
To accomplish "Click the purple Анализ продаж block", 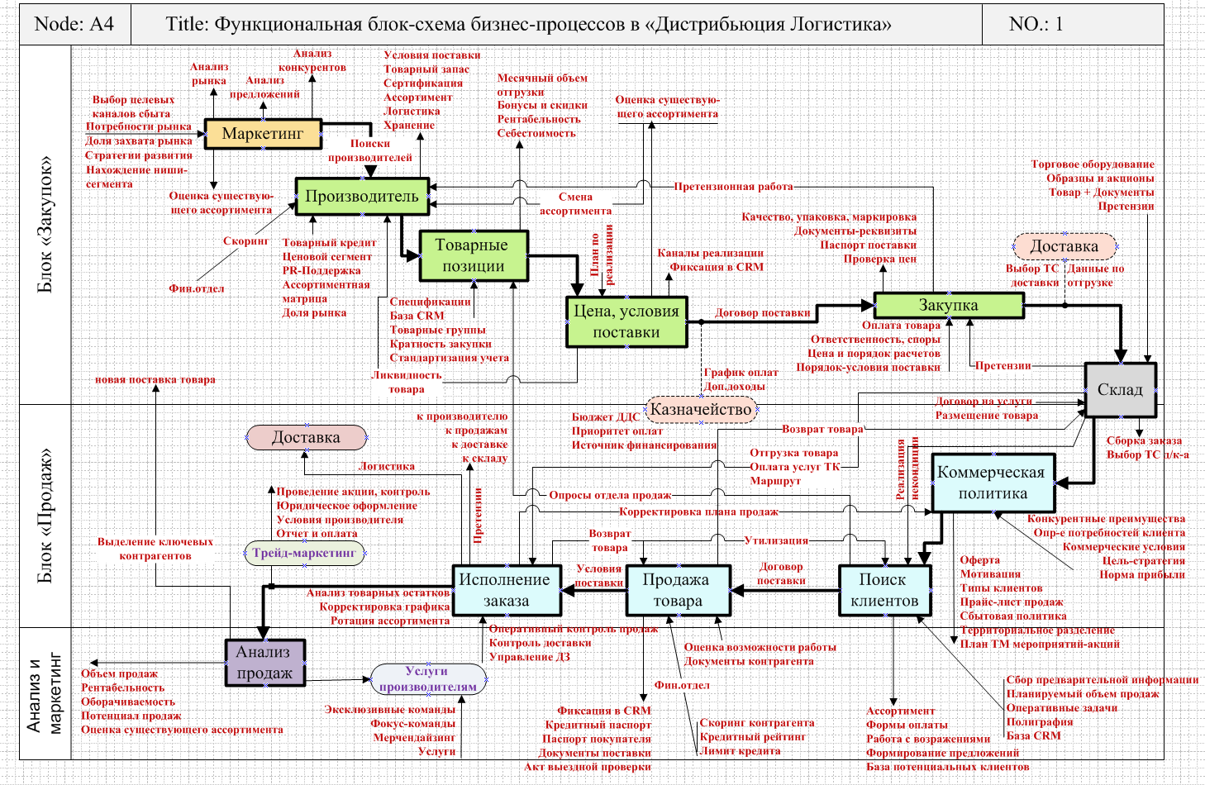I will pos(264,663).
